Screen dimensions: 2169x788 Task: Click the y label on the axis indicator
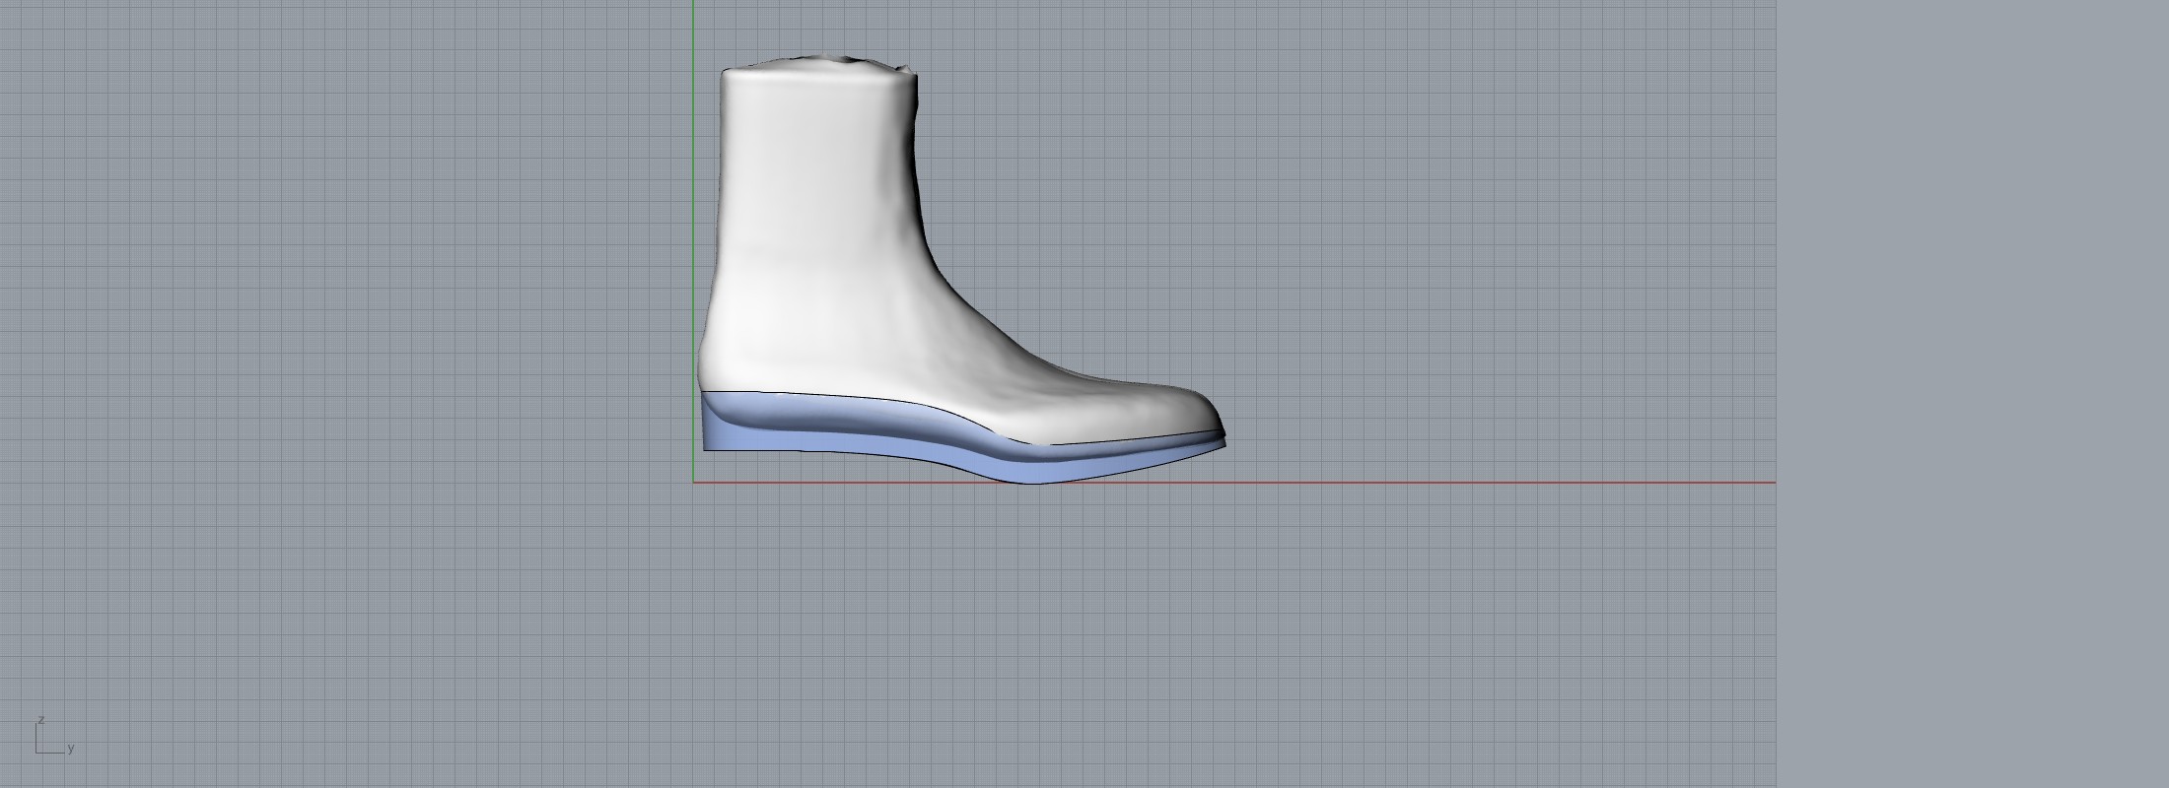71,749
